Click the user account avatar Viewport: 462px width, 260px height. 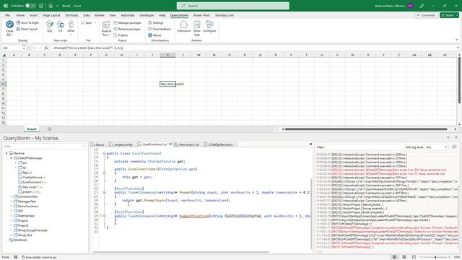(411, 6)
